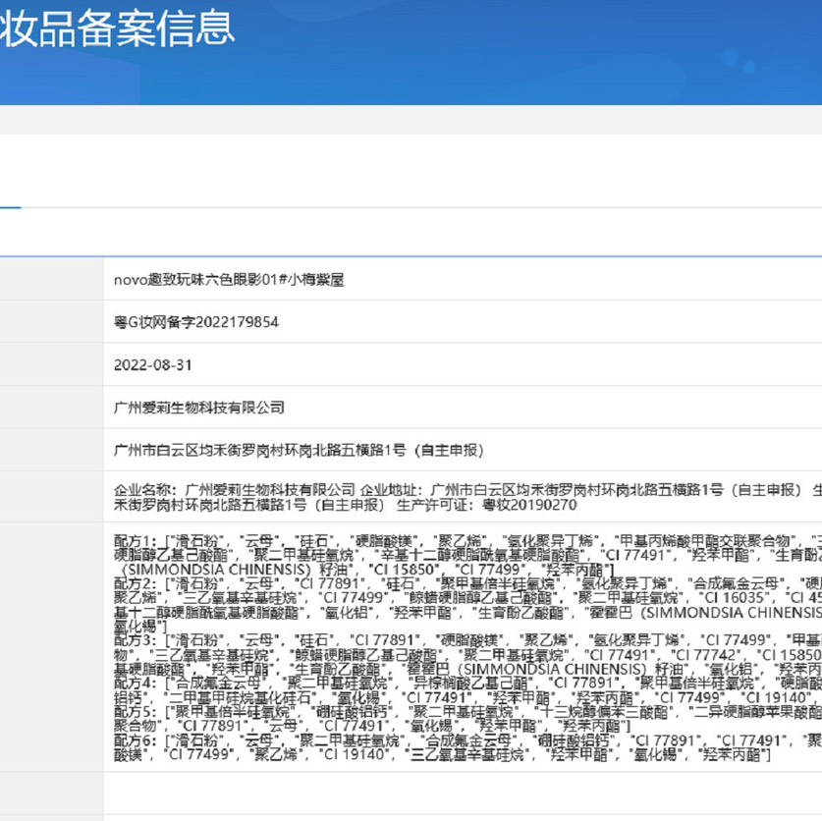
Task: Click the 企业名称 production enterprise info line
Action: pos(467,490)
